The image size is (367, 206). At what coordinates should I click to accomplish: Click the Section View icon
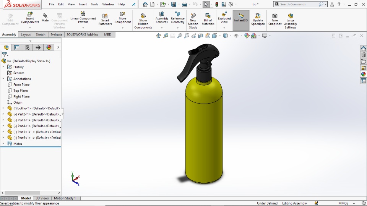click(201, 36)
